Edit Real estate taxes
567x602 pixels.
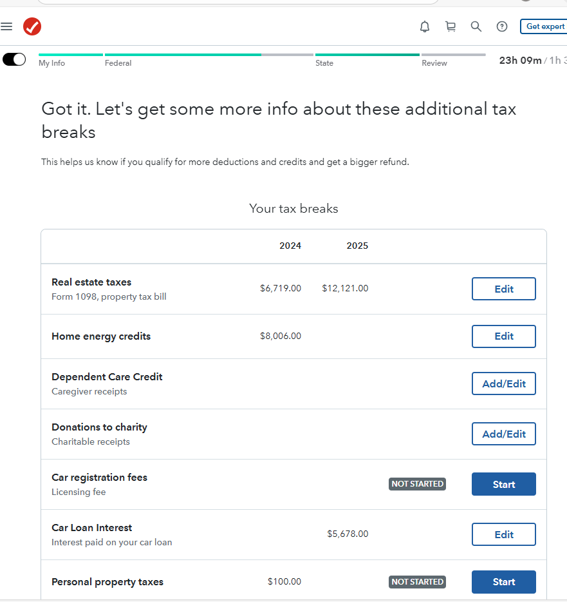[x=503, y=289]
